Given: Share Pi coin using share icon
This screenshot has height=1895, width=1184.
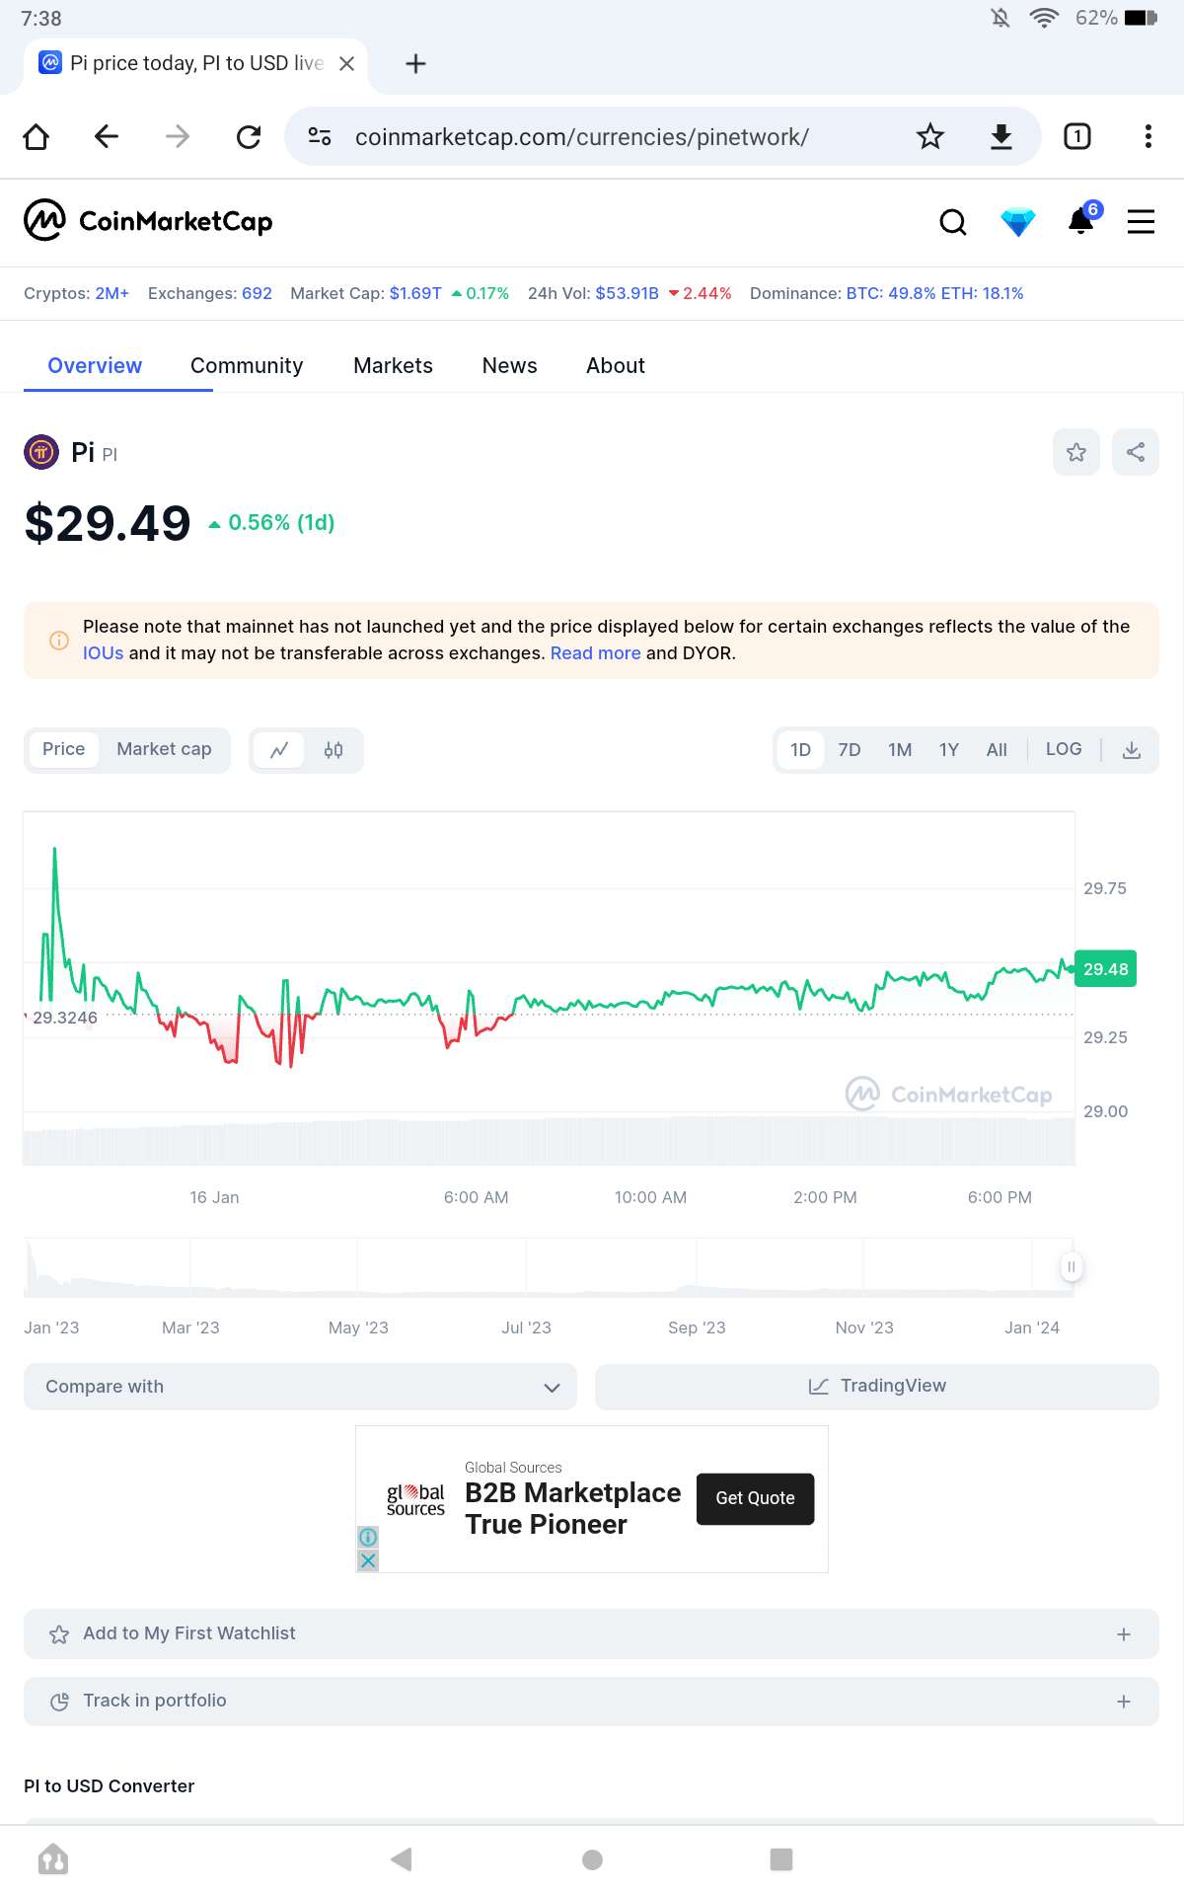Looking at the screenshot, I should [1136, 452].
